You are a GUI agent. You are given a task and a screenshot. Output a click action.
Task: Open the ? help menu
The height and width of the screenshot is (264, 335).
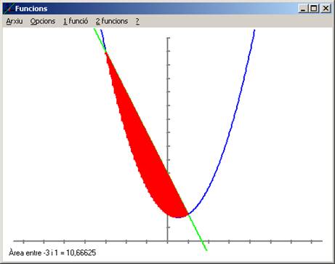click(137, 21)
